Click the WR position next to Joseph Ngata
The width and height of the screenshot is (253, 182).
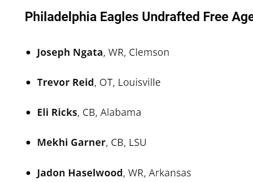(x=116, y=53)
